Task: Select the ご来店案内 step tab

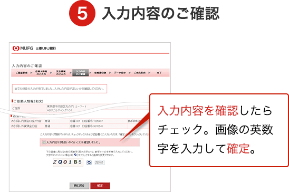Action: 140,73
